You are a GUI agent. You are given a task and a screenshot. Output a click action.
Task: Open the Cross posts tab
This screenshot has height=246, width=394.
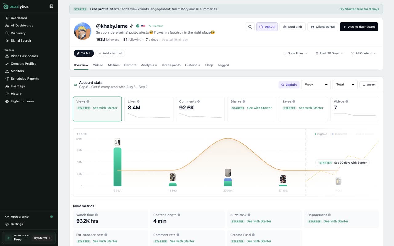click(171, 65)
